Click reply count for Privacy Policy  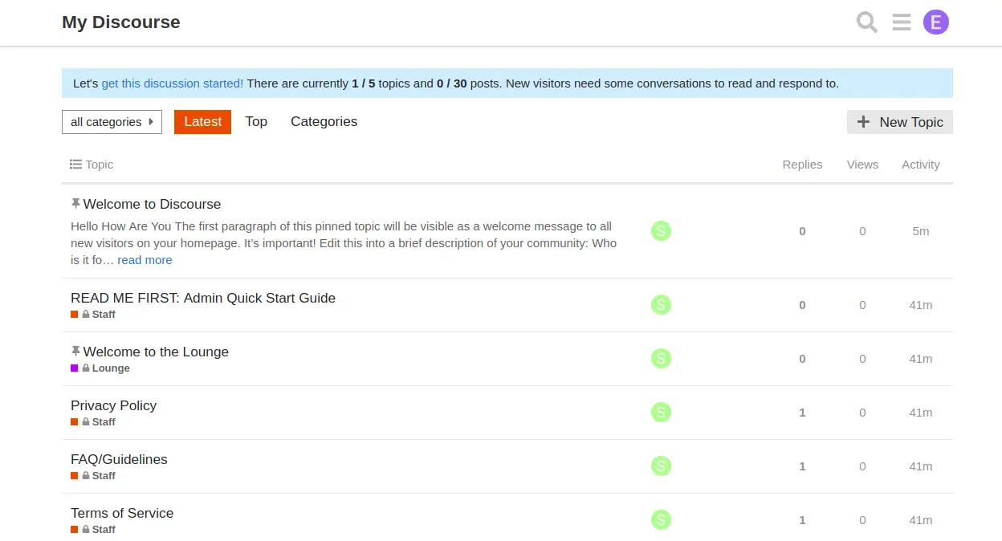(x=802, y=413)
